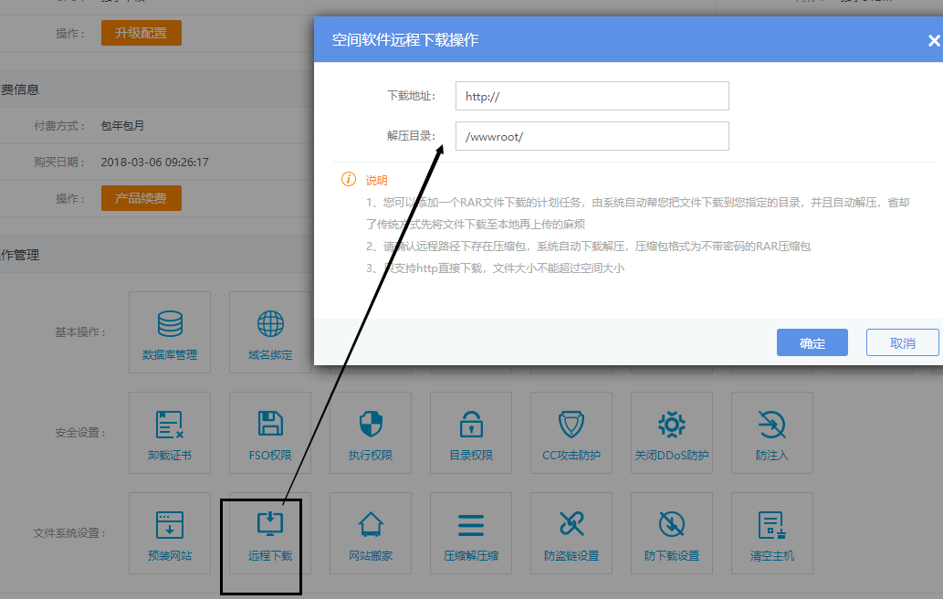943x599 pixels.
Task: Select the 域名绑定 domain binding icon
Action: point(269,331)
